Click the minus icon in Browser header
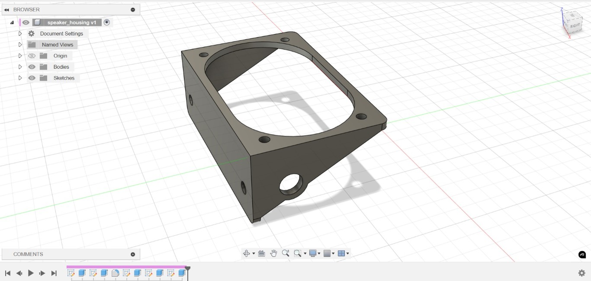This screenshot has height=281, width=591. pyautogui.click(x=133, y=10)
